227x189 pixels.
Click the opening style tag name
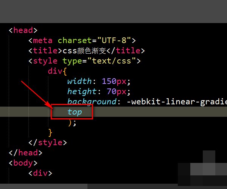coord(45,61)
